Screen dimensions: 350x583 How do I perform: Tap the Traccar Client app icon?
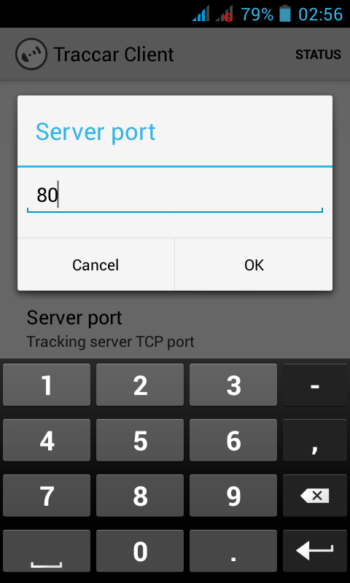tap(31, 54)
